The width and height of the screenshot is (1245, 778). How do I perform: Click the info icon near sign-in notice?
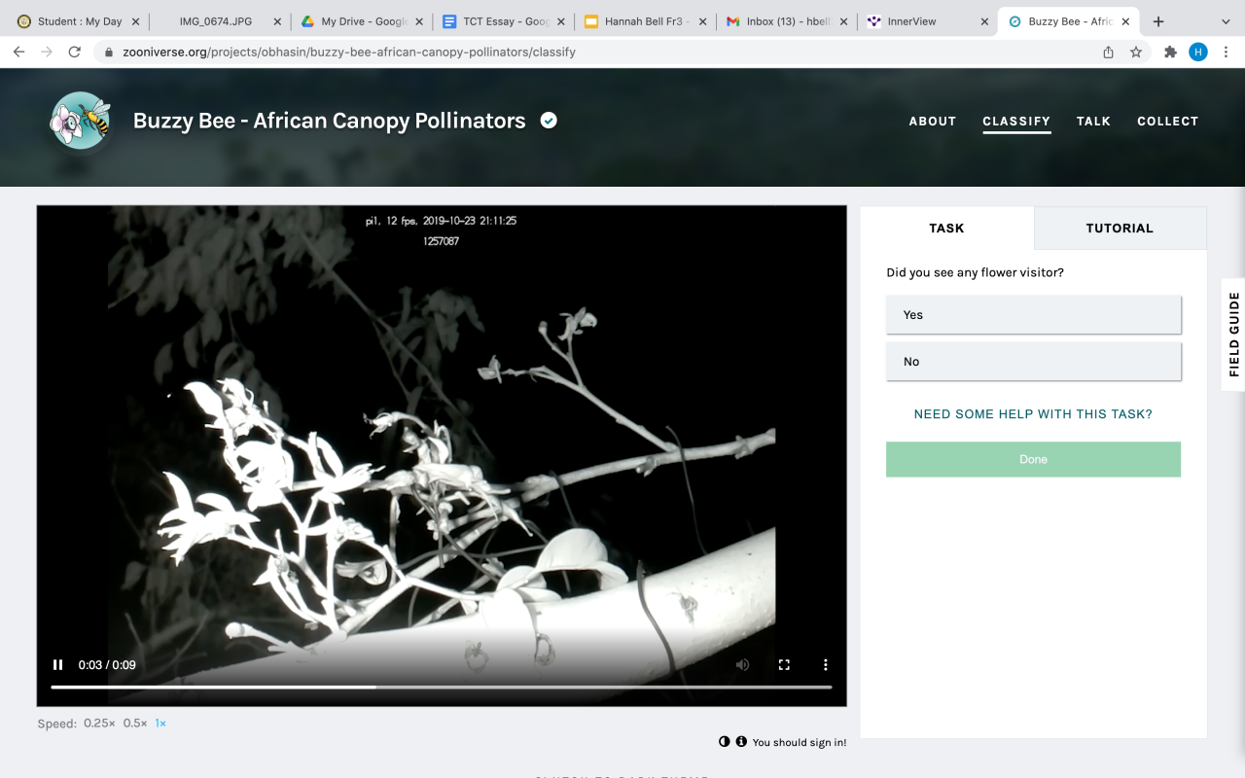(741, 742)
